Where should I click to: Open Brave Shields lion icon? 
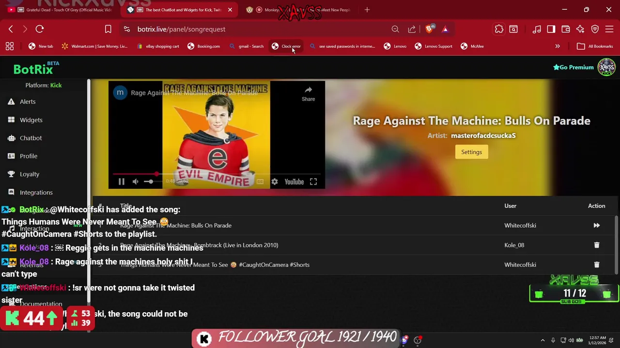pyautogui.click(x=429, y=29)
